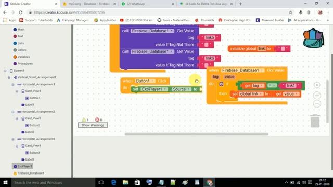
Task: Select Label3 in component tree
Action: tap(28, 159)
